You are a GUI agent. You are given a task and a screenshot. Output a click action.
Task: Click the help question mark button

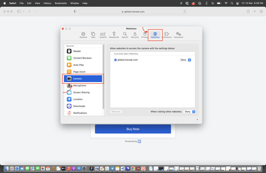(x=197, y=120)
